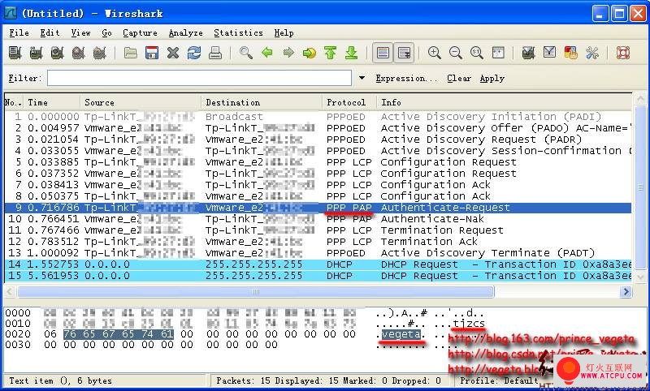650x391 pixels.
Task: Jump to last packet icon
Action: coord(352,53)
